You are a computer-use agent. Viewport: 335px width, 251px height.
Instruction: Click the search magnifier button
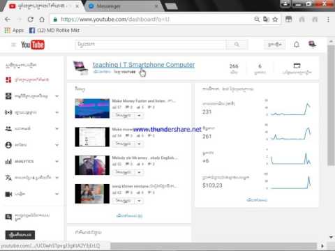coord(237,45)
